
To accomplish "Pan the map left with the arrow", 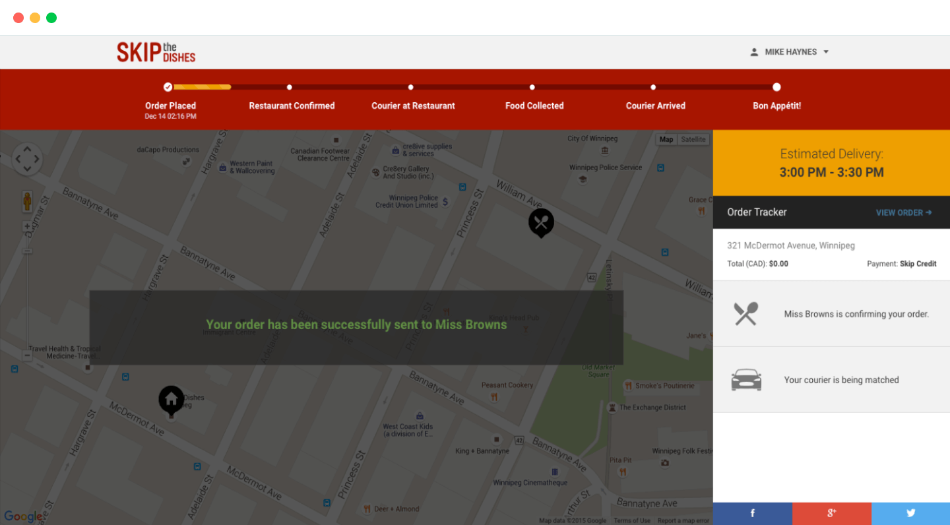I will (18, 159).
